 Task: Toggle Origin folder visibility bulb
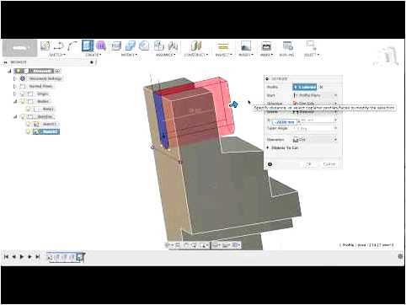click(23, 94)
